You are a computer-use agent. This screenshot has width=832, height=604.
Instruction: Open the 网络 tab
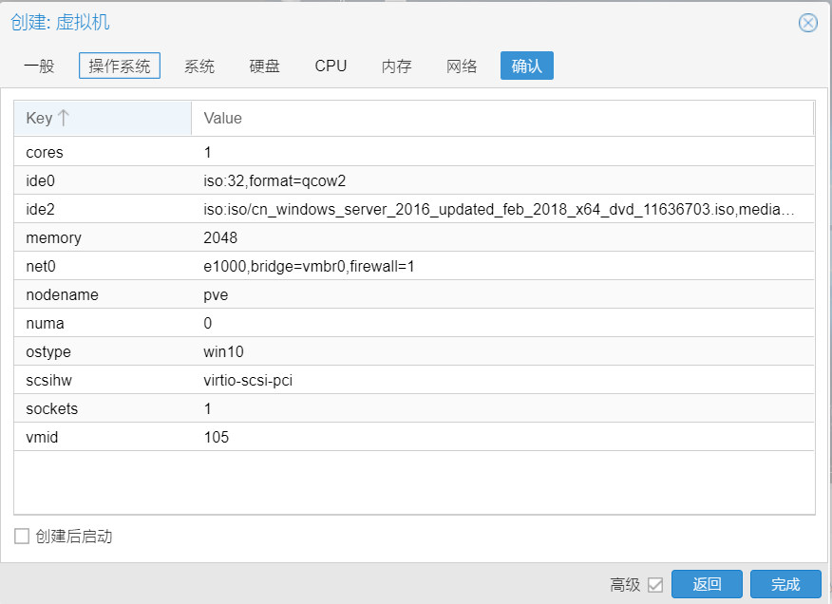(x=462, y=66)
